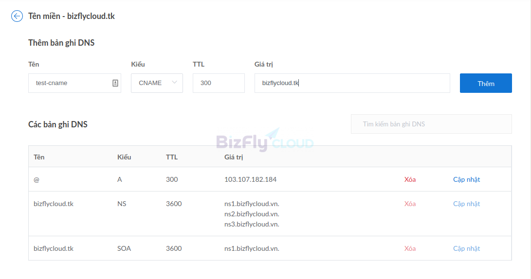Click the NS type cell

tap(122, 204)
